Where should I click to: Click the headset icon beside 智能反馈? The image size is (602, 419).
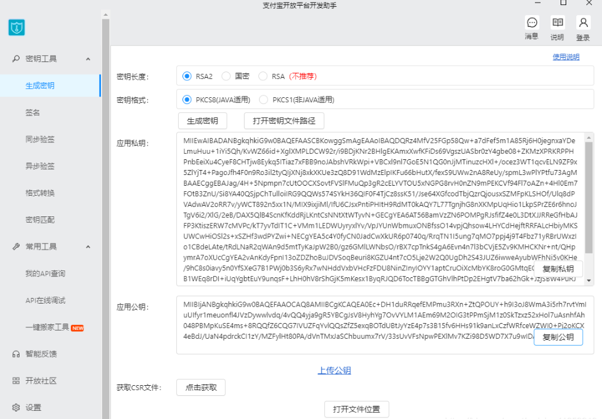point(16,354)
